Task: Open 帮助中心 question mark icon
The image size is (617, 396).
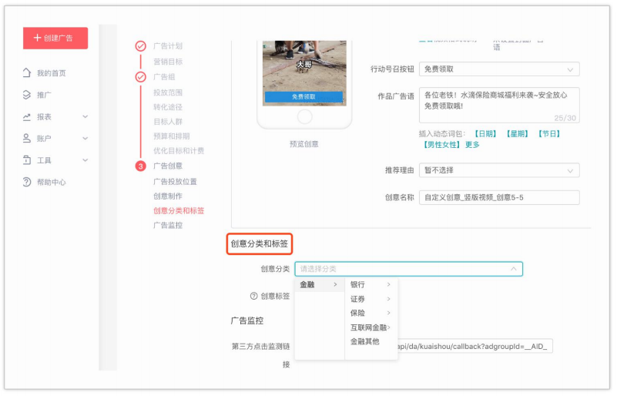Action: click(27, 182)
